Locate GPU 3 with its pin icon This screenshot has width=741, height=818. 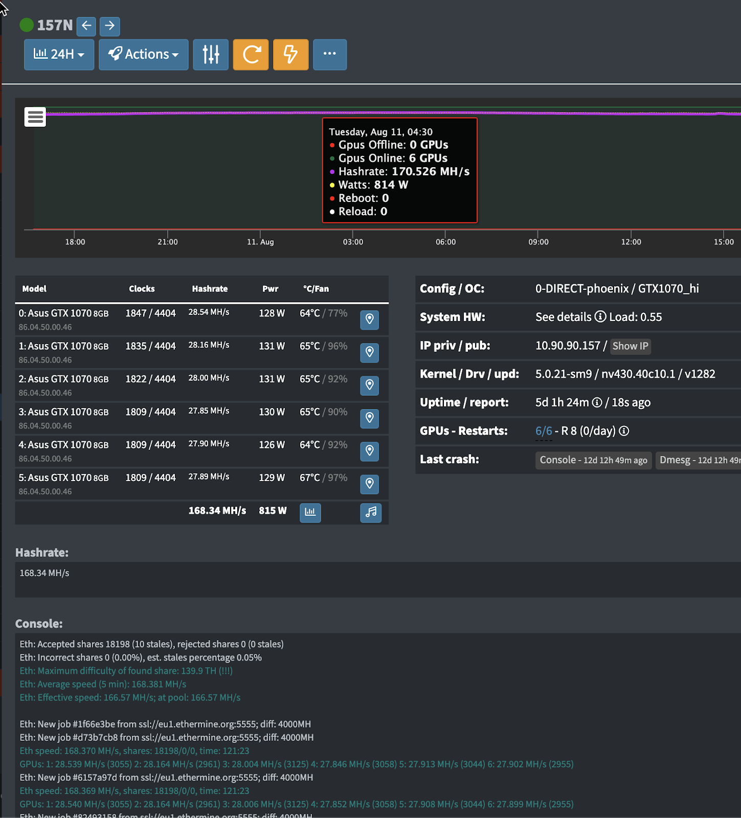tap(369, 418)
